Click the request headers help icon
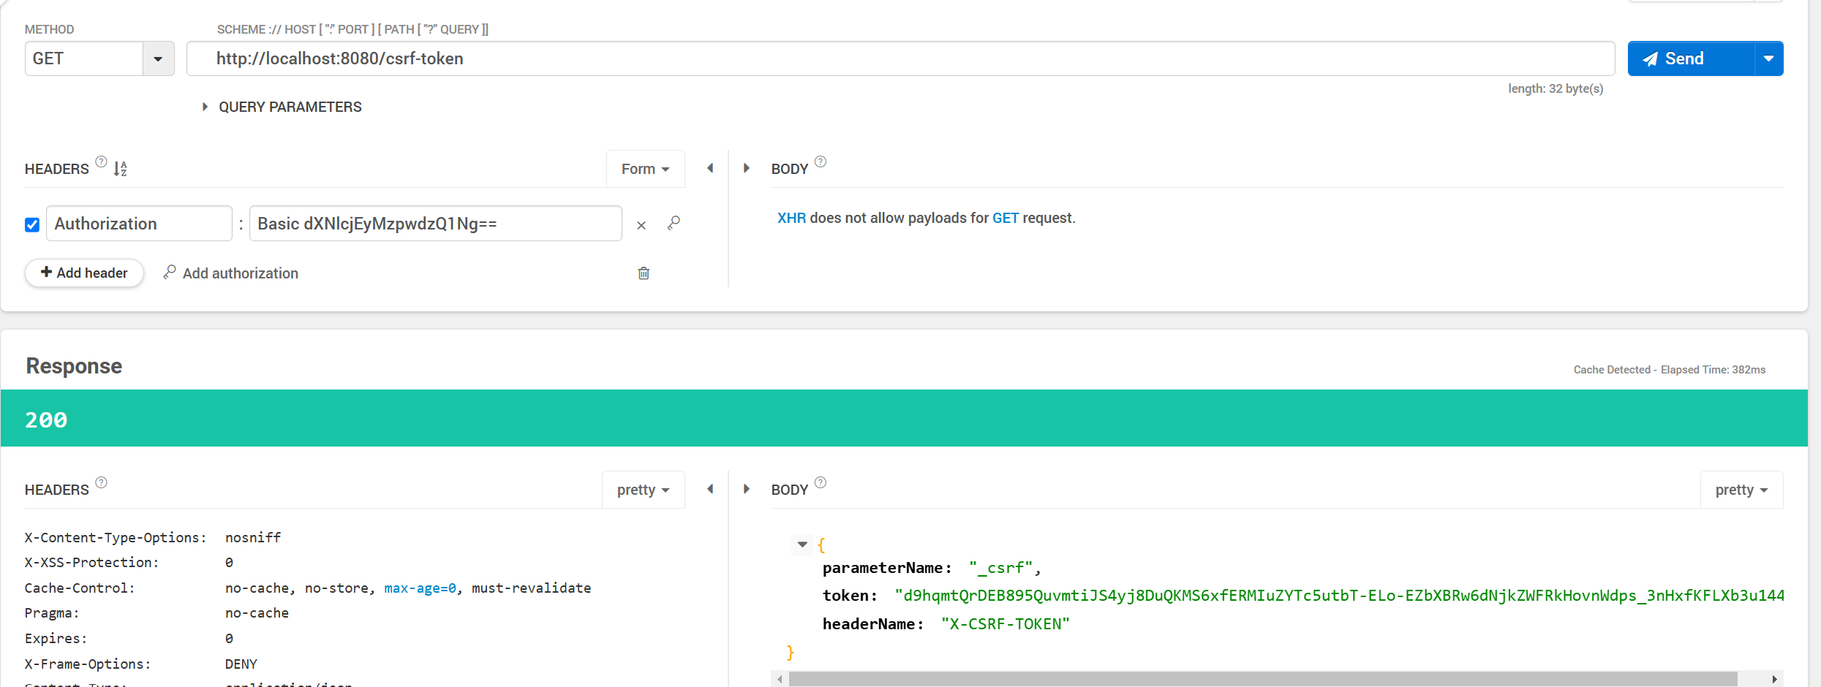This screenshot has height=687, width=1821. (x=102, y=162)
